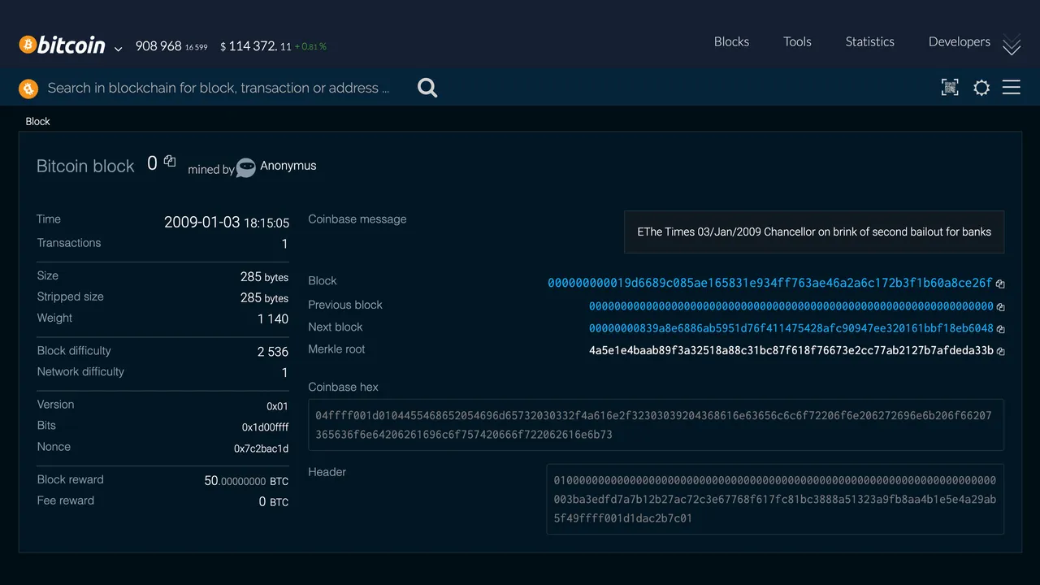The height and width of the screenshot is (585, 1040).
Task: Click the magnifier search icon
Action: [427, 88]
